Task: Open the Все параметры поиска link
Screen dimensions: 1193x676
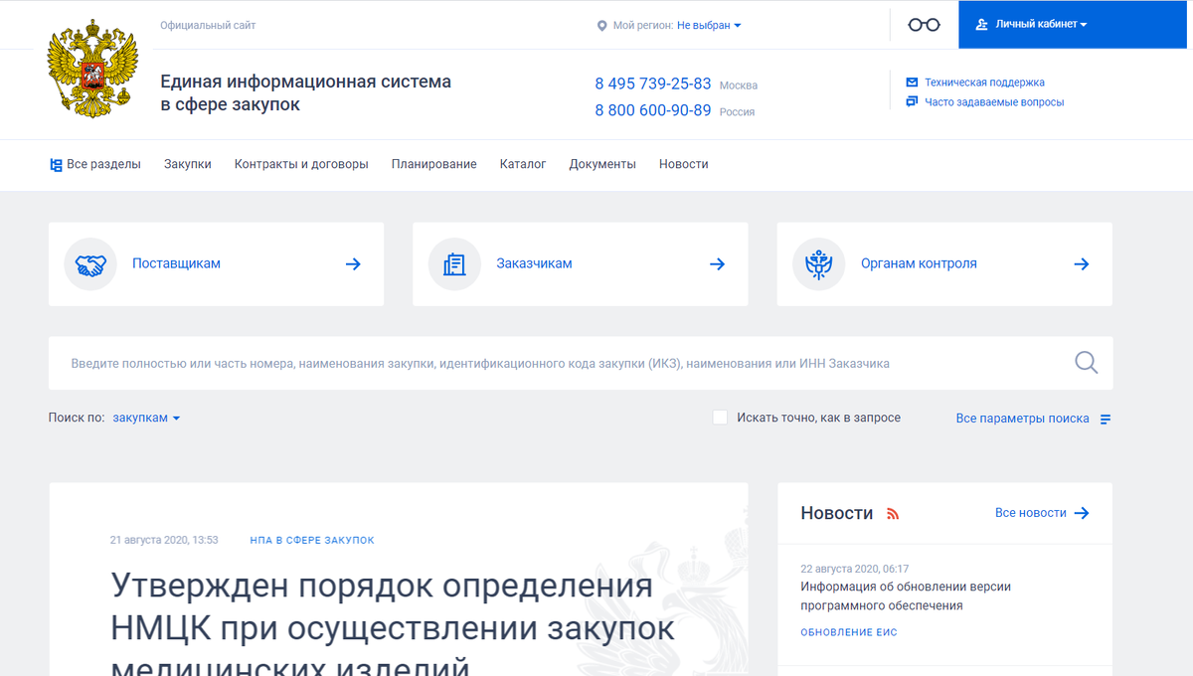Action: coord(1023,419)
